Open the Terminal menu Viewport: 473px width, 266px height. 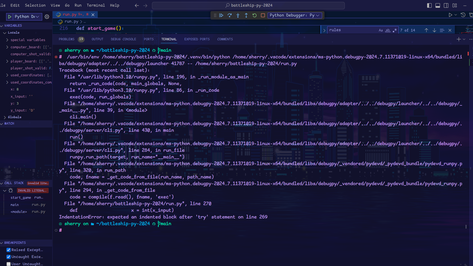click(96, 5)
